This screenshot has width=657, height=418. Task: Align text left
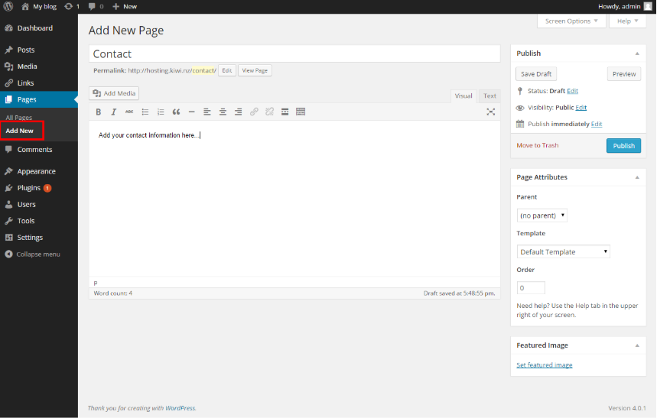click(207, 112)
